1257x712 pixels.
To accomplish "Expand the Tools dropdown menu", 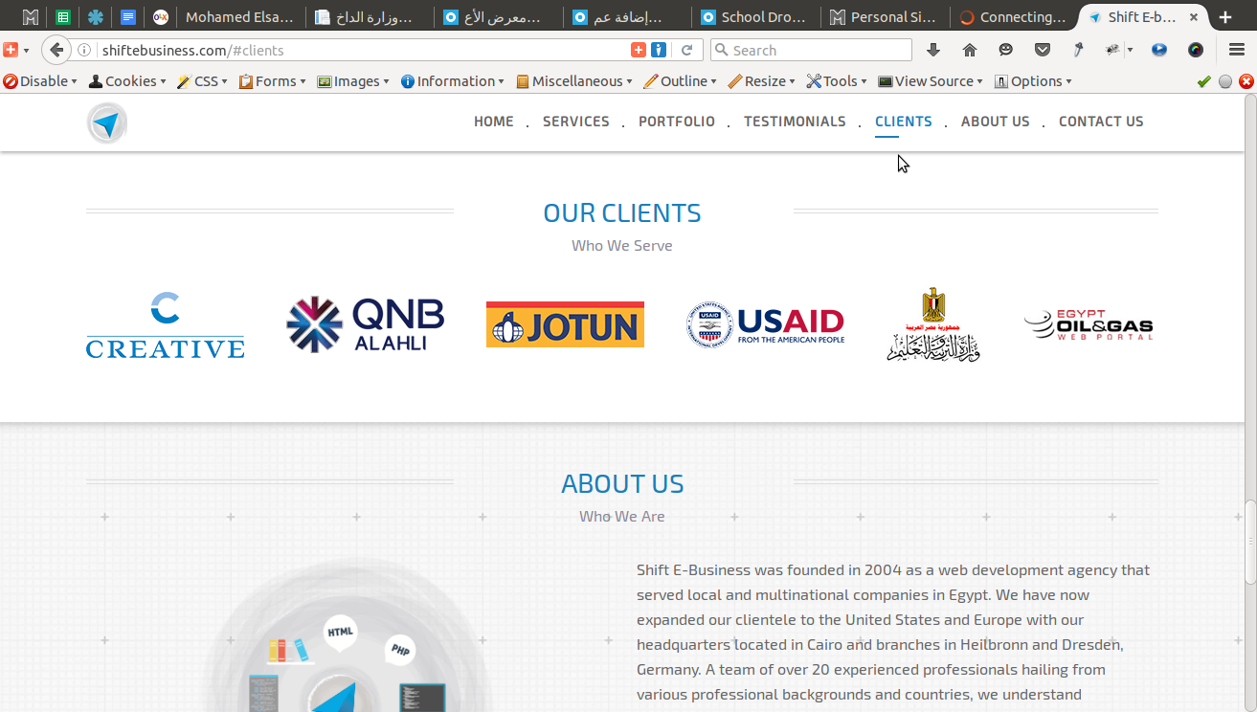I will [x=837, y=81].
